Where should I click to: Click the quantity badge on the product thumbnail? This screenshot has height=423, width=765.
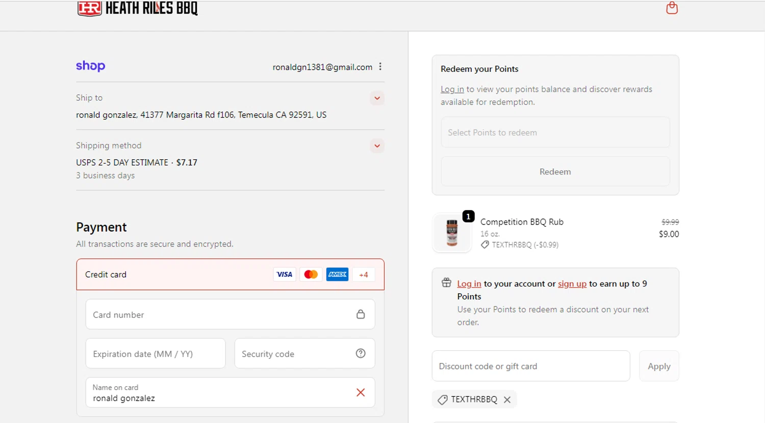(x=468, y=216)
